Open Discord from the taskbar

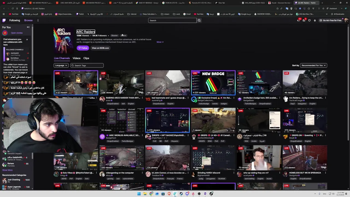[x=187, y=194]
